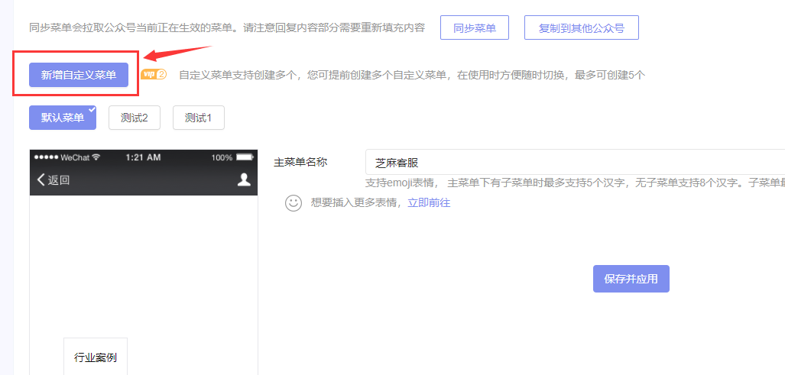
Task: Click the 保存并应用 button
Action: [631, 279]
